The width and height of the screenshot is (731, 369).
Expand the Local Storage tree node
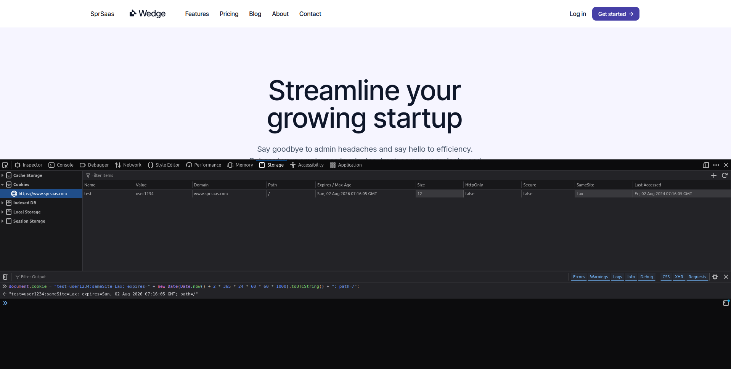pos(3,212)
